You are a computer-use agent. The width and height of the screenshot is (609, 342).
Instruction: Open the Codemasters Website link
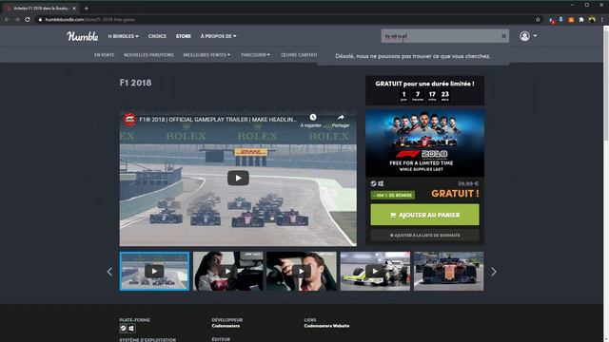click(326, 326)
